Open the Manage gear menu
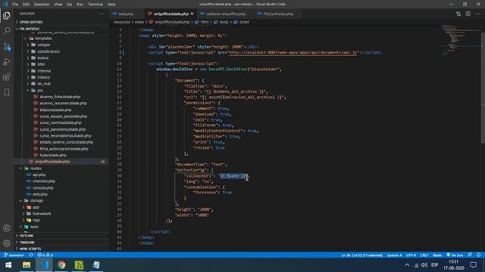The height and width of the screenshot is (272, 485). point(7,243)
